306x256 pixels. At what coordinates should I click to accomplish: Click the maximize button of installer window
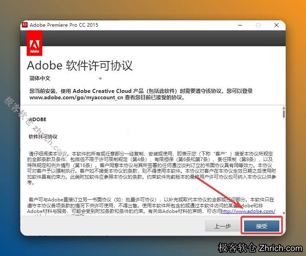point(258,25)
